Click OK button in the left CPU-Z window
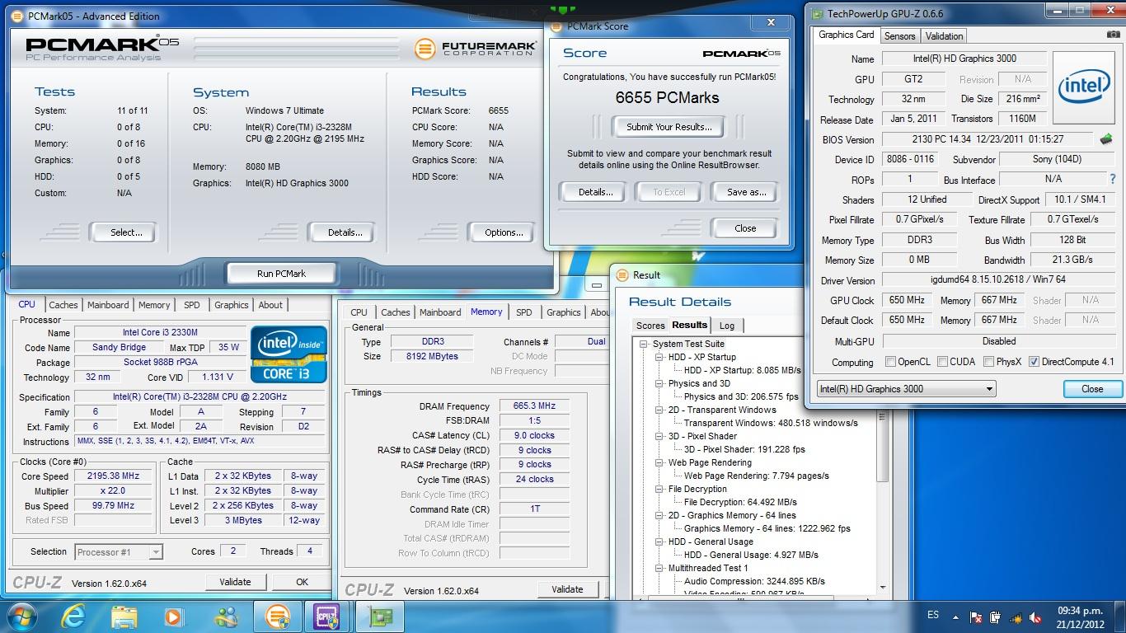 (302, 582)
